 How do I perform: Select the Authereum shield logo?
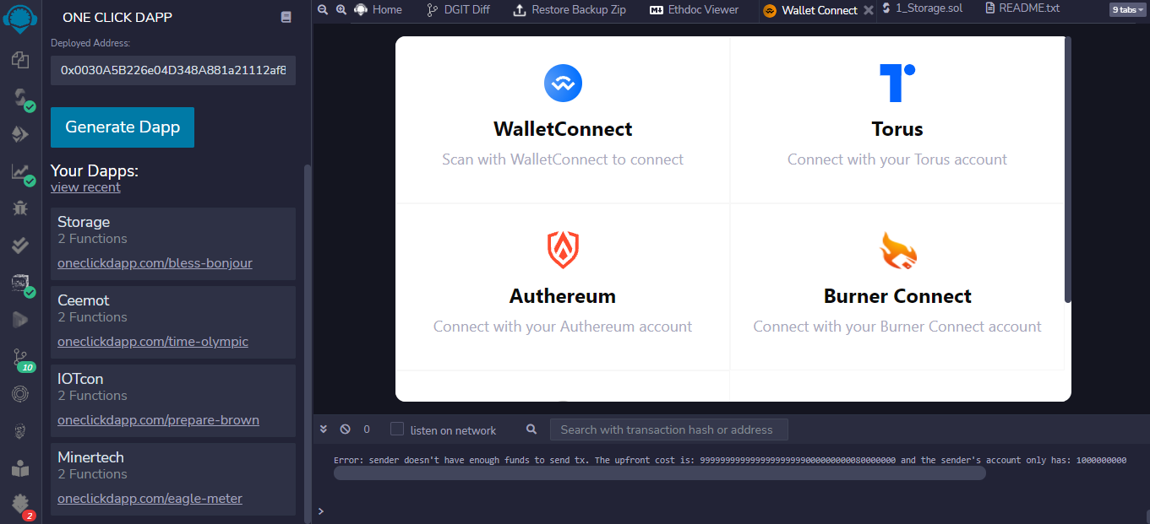(563, 251)
